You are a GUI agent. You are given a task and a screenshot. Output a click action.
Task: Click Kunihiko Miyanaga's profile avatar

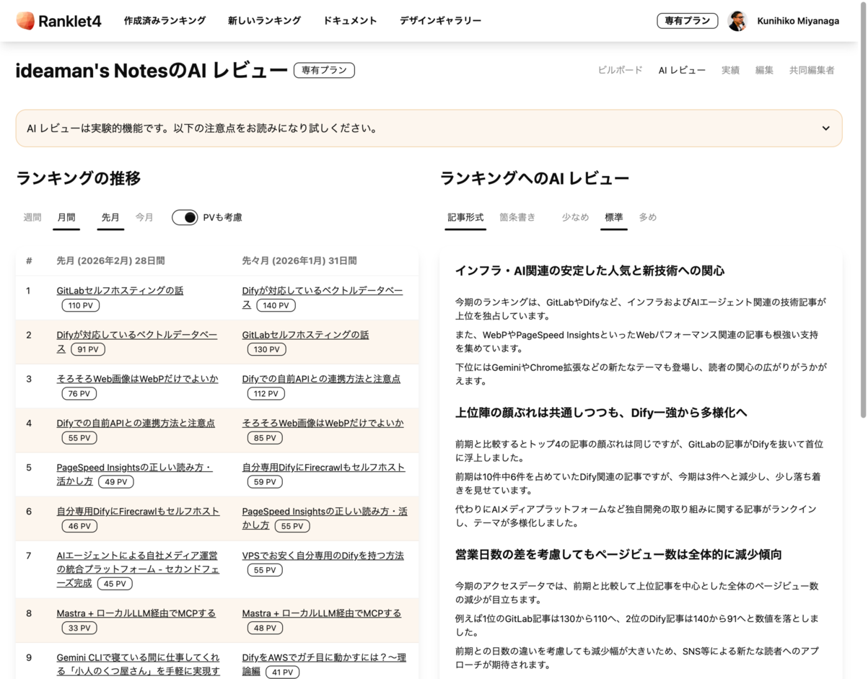pos(737,20)
